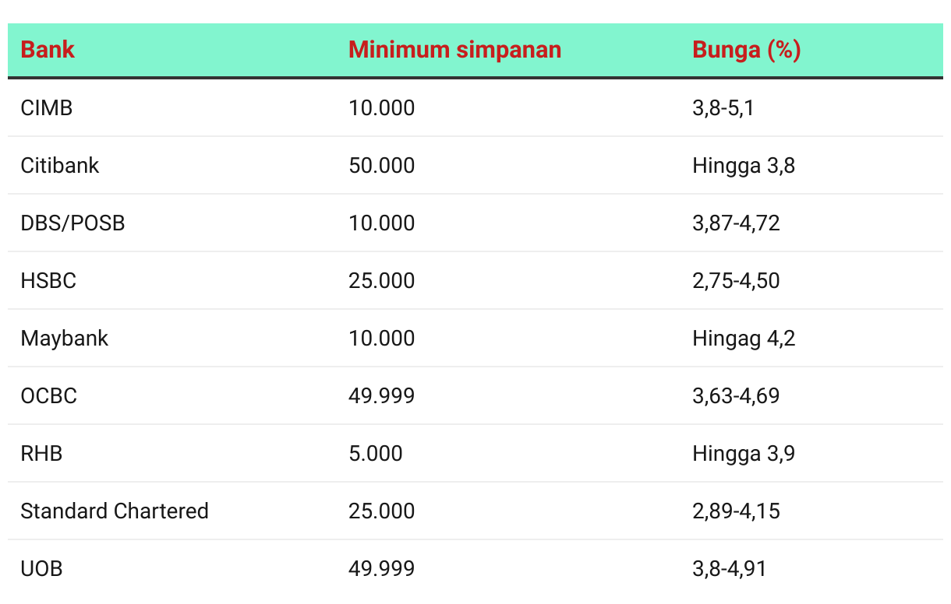Image resolution: width=951 pixels, height=604 pixels.
Task: Click the Bunga (%) column header
Action: point(746,50)
